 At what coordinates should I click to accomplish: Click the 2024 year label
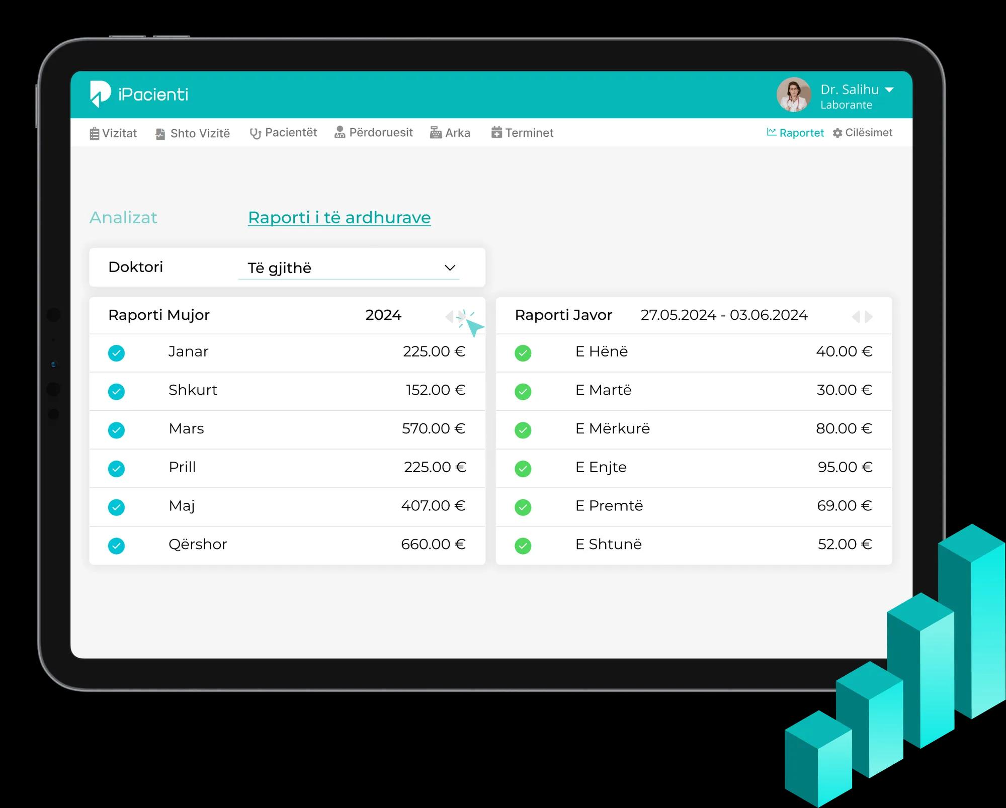coord(383,315)
